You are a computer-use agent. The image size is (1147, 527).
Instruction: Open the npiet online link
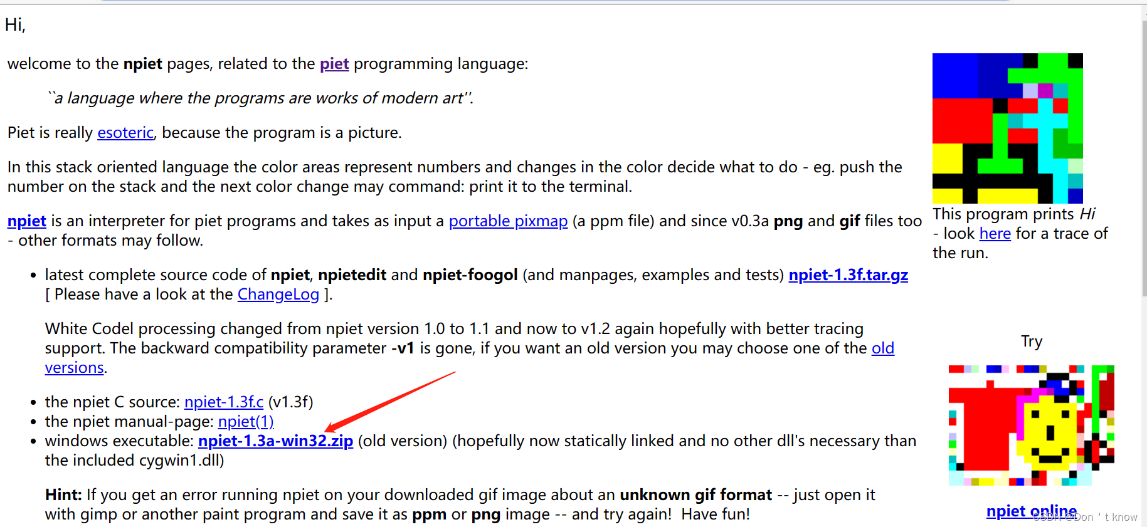point(1032,511)
